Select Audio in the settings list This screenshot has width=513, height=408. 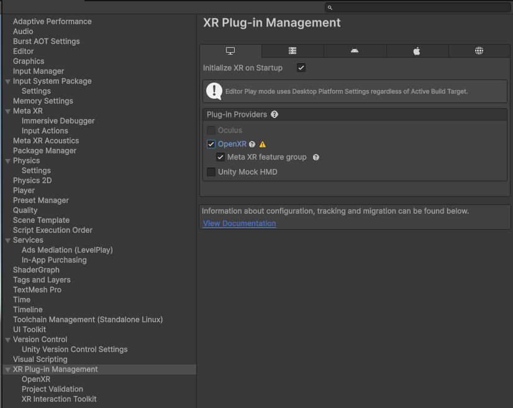click(x=23, y=32)
